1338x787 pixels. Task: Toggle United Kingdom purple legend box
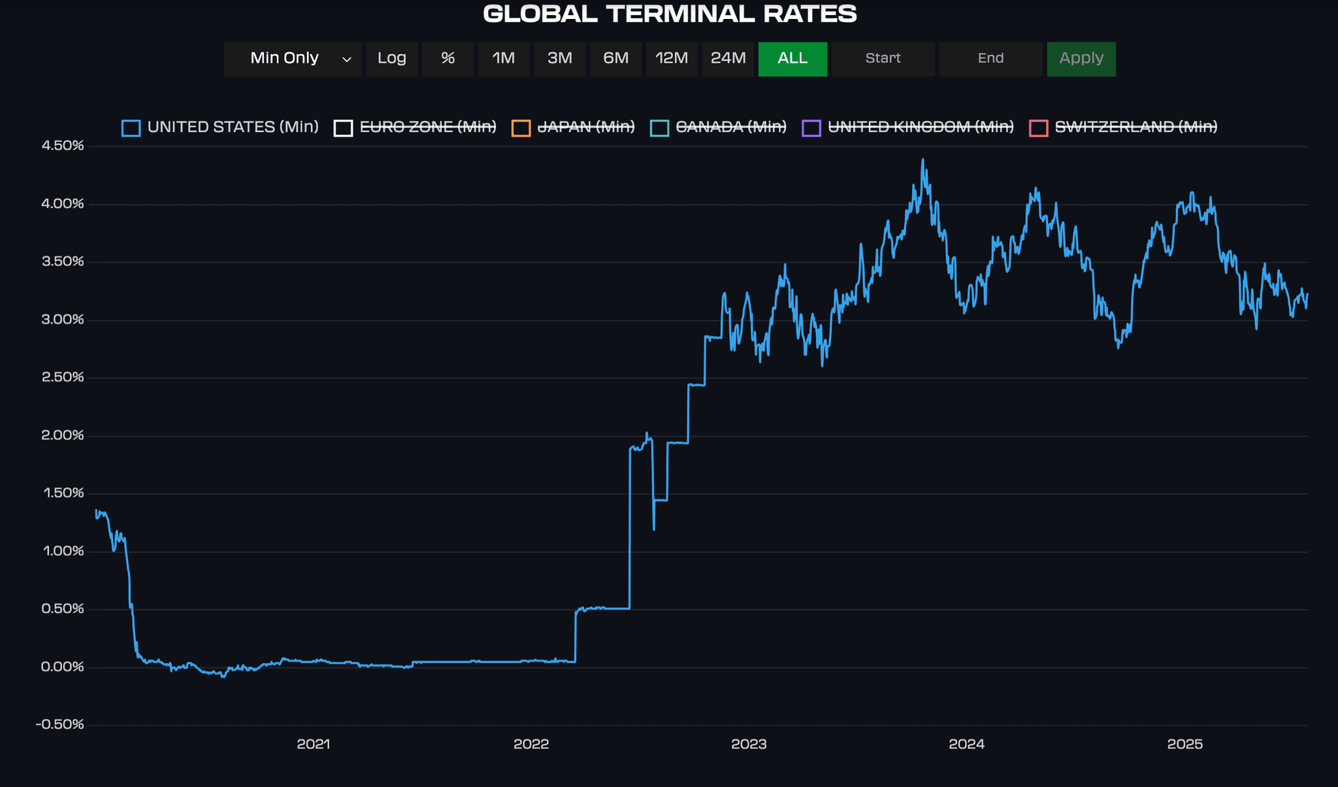[811, 128]
